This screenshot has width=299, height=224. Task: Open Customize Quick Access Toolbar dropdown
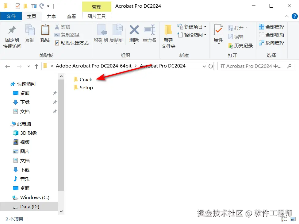point(48,6)
